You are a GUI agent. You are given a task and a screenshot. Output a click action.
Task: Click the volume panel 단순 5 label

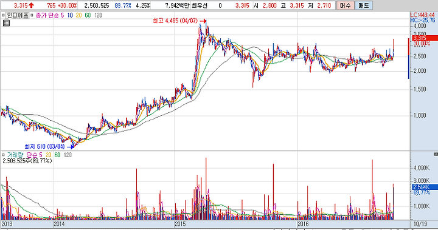click(34, 155)
